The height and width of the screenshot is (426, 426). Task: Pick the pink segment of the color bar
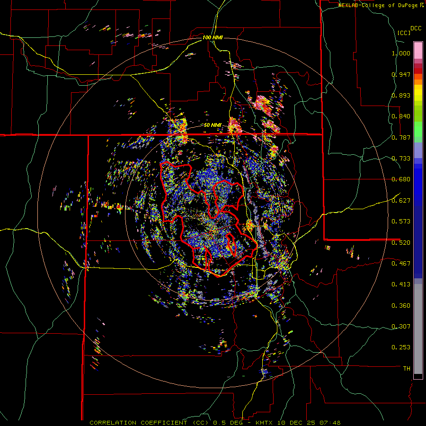[418, 51]
